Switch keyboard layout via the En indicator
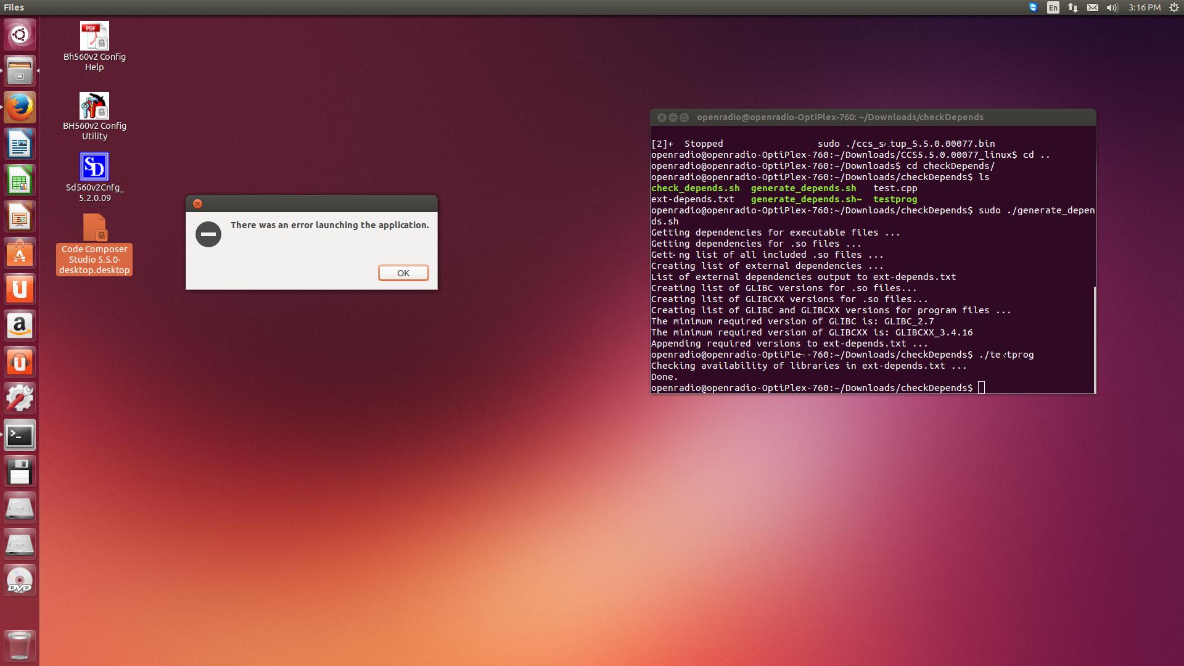The image size is (1184, 666). pyautogui.click(x=1052, y=7)
